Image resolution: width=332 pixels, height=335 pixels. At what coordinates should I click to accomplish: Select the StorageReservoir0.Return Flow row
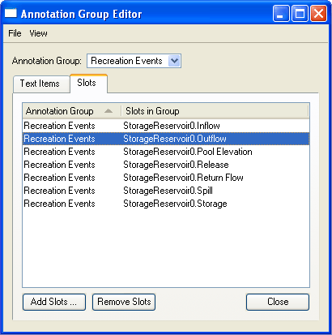(166, 178)
